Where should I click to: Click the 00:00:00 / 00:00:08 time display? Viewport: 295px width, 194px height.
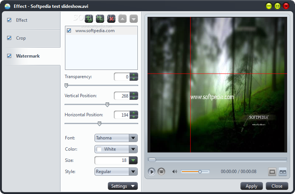point(238,172)
